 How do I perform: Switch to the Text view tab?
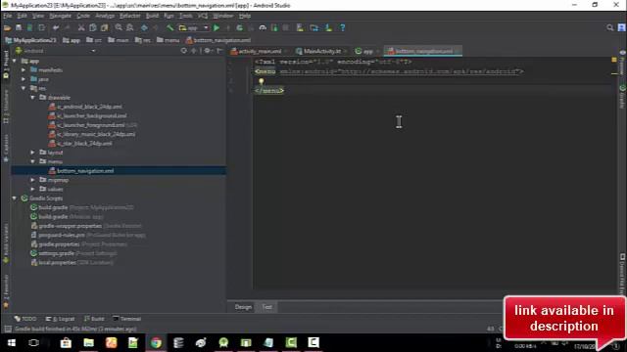click(267, 307)
